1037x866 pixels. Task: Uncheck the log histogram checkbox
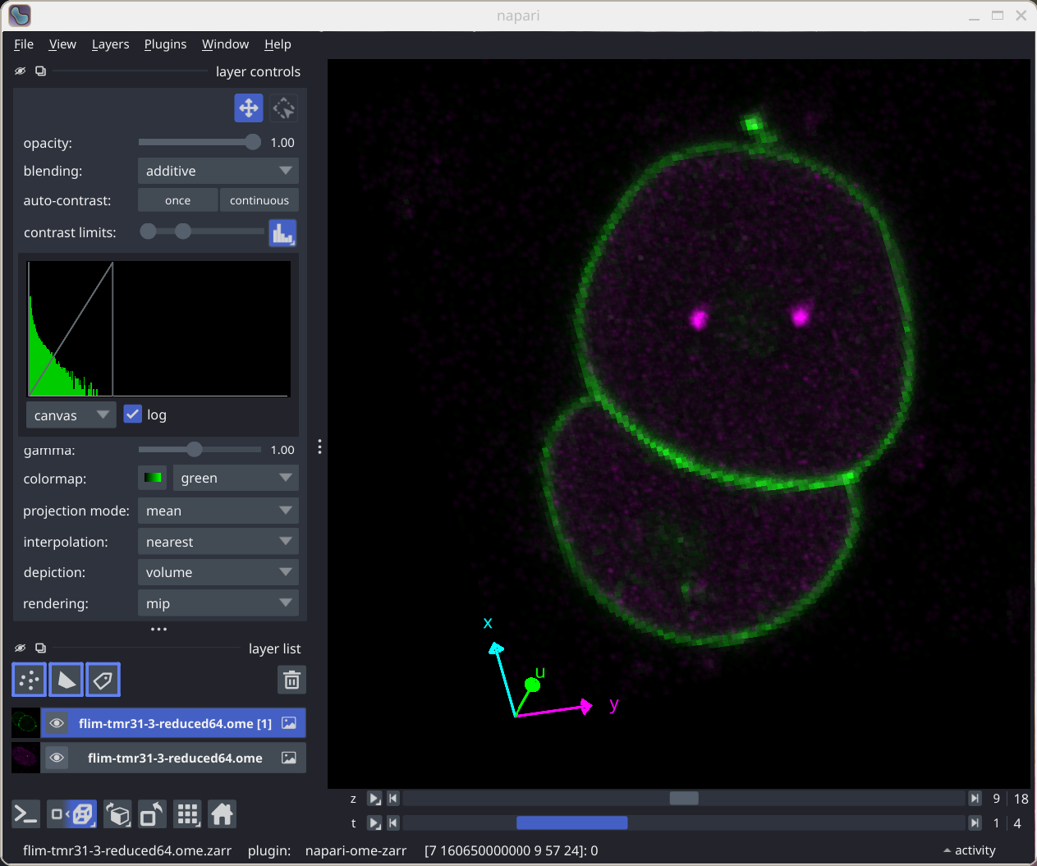[x=133, y=414]
